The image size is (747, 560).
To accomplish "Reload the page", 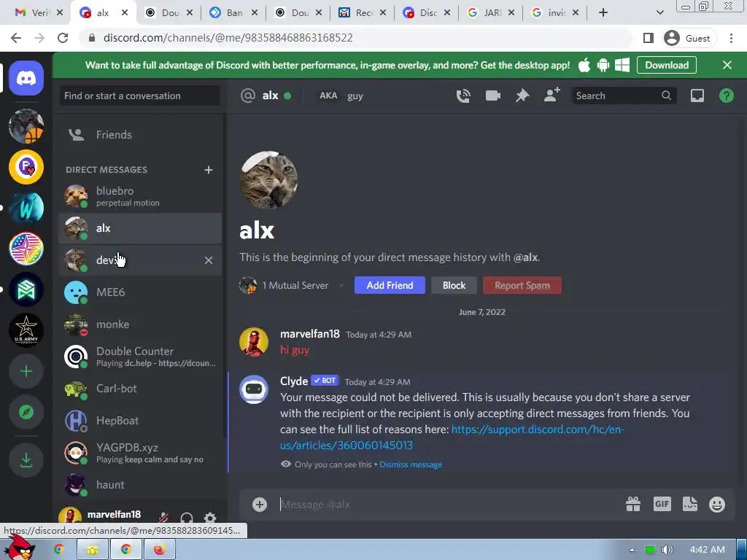I will tap(63, 38).
